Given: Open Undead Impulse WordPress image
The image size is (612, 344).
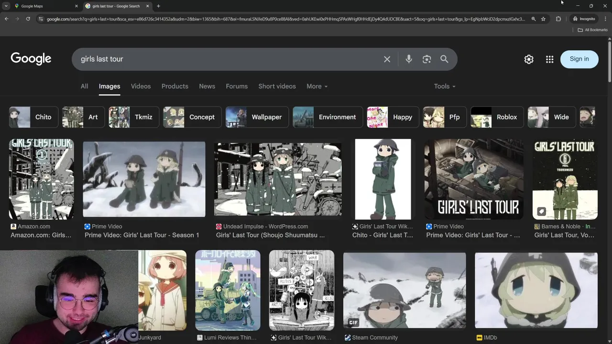Looking at the screenshot, I should (x=278, y=179).
